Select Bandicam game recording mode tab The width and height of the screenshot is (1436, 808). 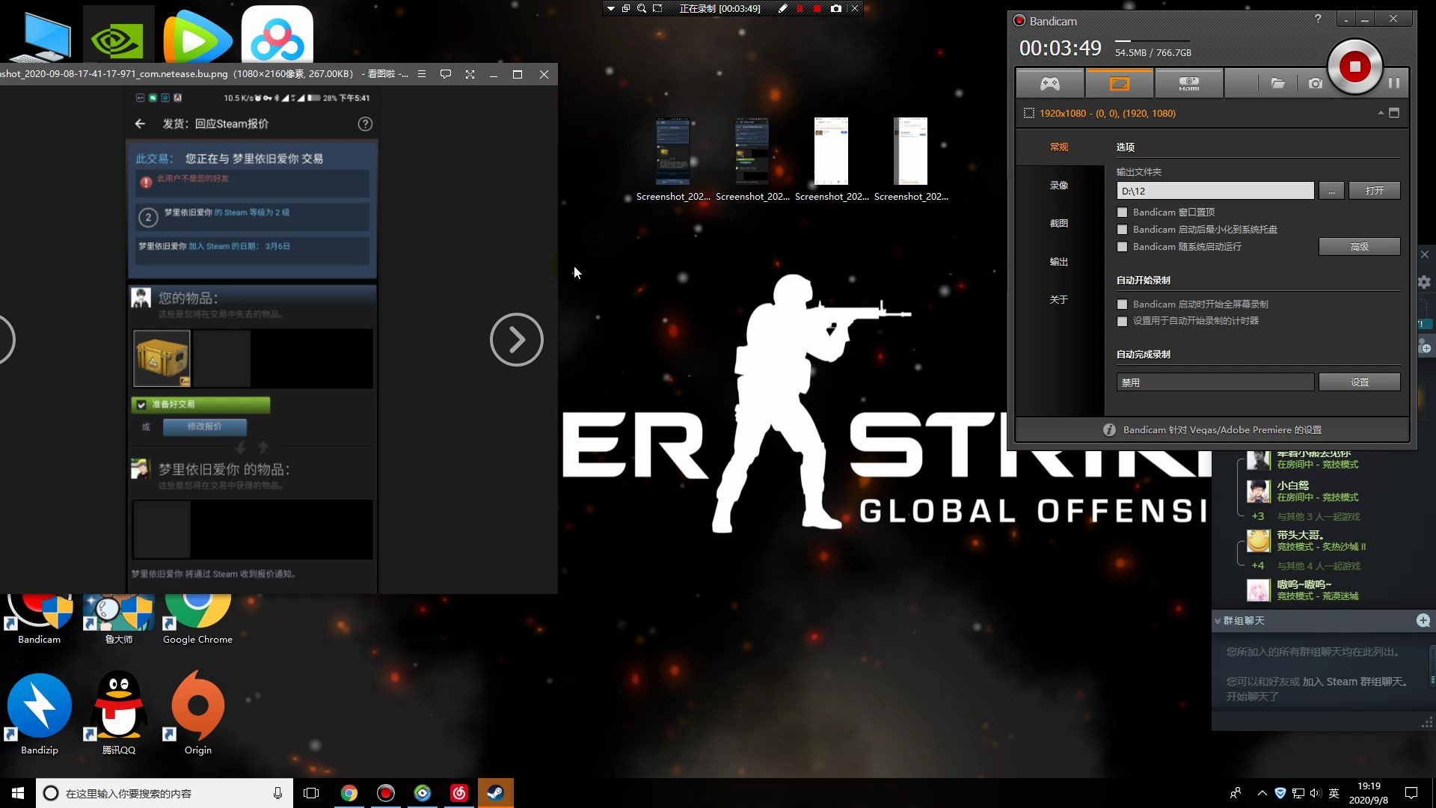click(1049, 83)
